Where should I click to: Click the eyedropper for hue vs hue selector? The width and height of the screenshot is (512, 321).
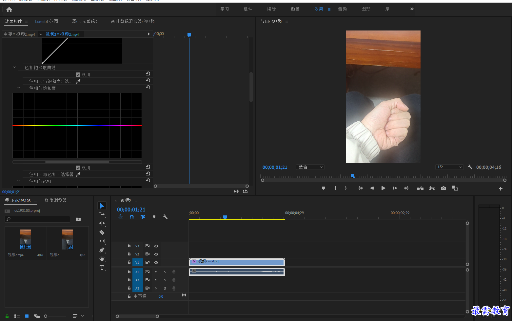tap(78, 174)
